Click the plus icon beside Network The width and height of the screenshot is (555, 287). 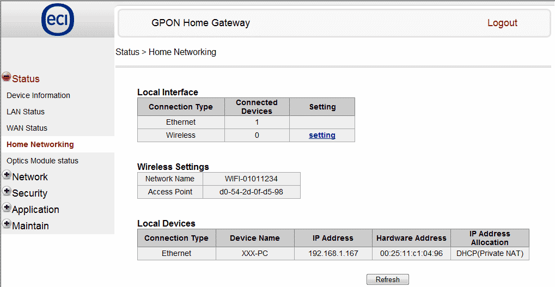pyautogui.click(x=7, y=175)
